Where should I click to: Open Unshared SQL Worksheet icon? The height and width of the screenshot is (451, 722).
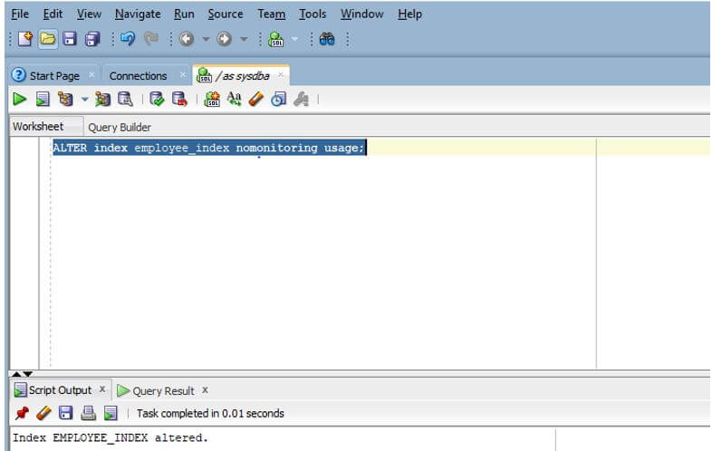212,99
